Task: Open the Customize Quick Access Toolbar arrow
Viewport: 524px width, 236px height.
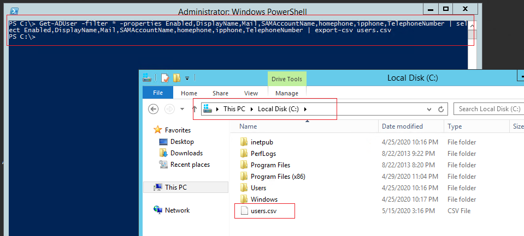Action: tap(187, 78)
